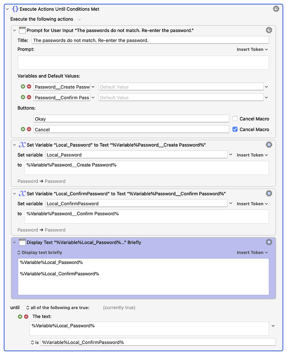Click the (currently true) status text
Image resolution: width=287 pixels, height=355 pixels.
click(119, 308)
